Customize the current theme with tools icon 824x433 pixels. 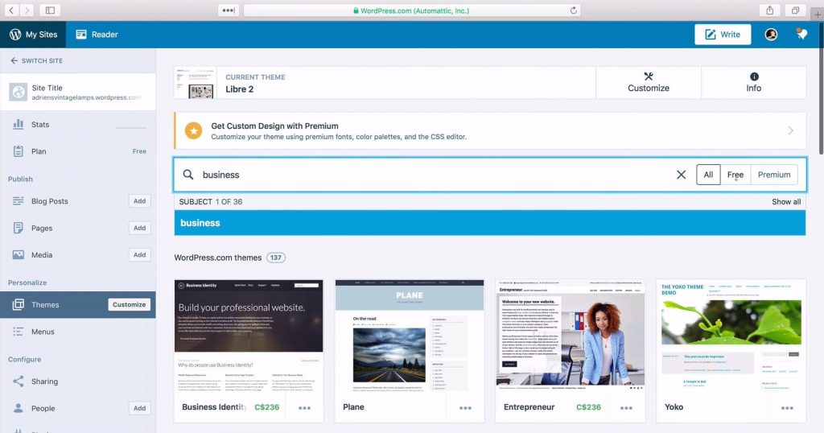tap(648, 83)
